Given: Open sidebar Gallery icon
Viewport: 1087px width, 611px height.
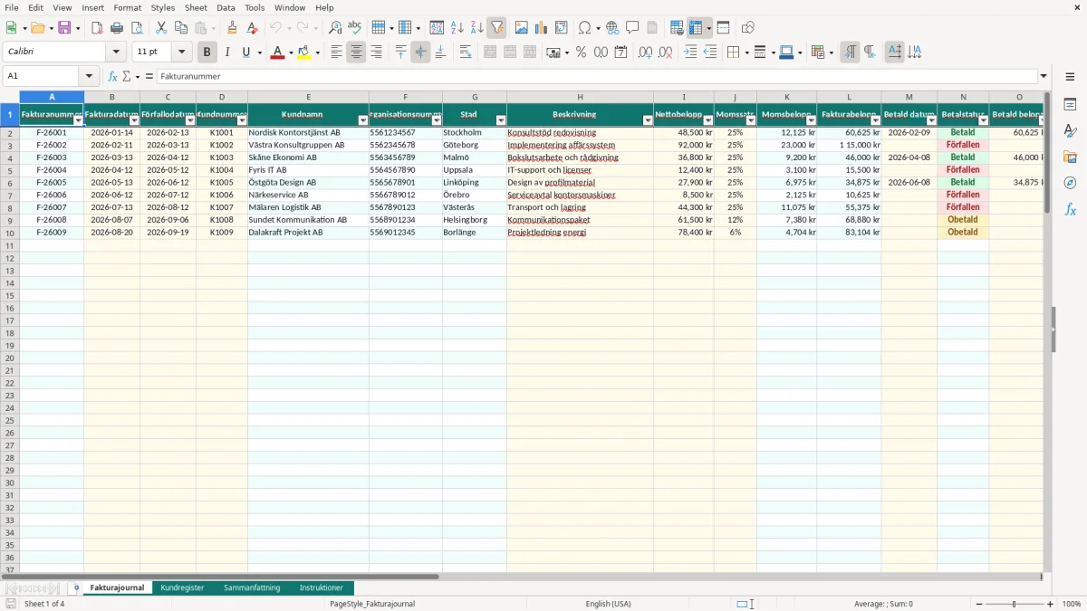Looking at the screenshot, I should [x=1070, y=158].
